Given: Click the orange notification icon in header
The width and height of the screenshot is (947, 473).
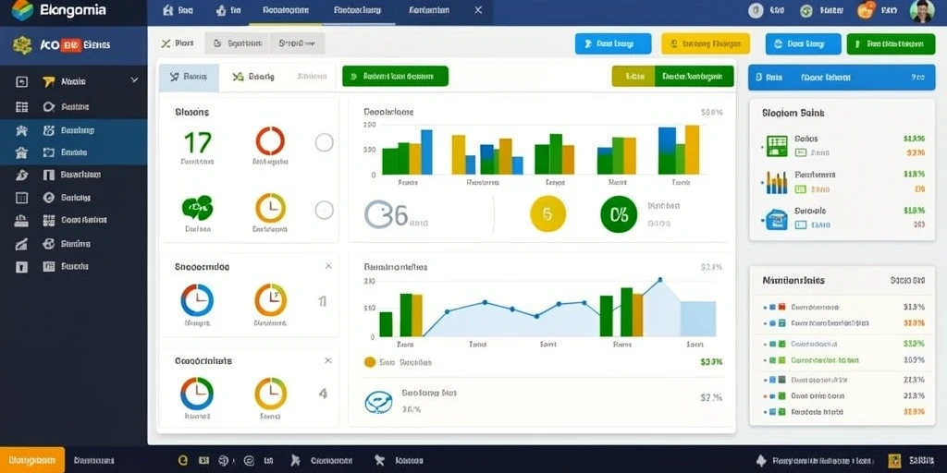Looking at the screenshot, I should pos(866,10).
